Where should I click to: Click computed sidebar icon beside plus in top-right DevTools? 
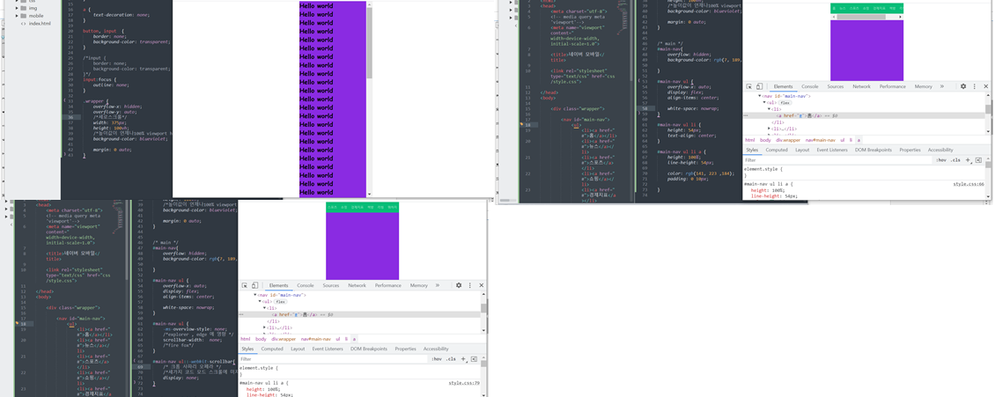(978, 160)
